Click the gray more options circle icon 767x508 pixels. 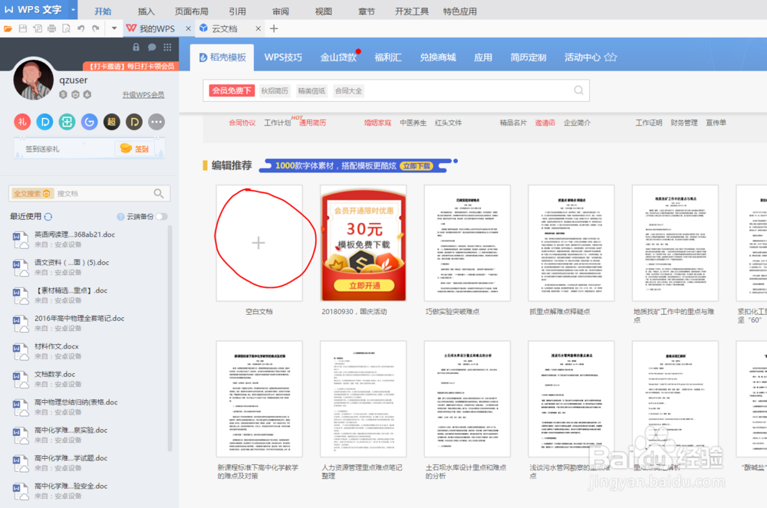point(156,122)
